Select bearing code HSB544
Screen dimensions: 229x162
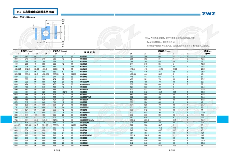click(83, 92)
